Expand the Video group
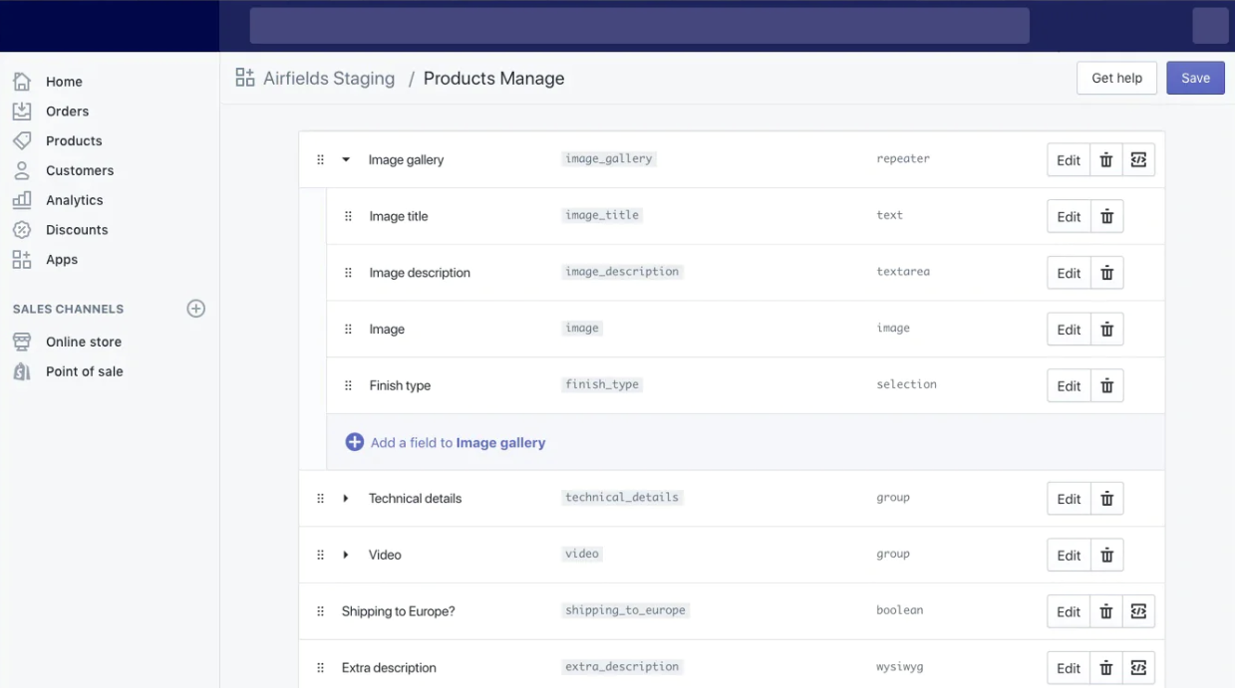Viewport: 1235px width, 688px height. coord(346,556)
